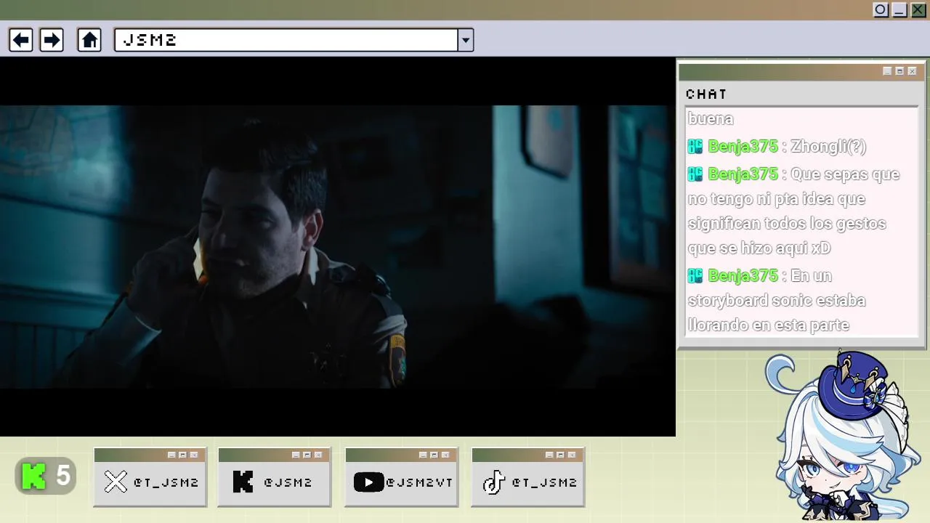Maximize the CHAT panel window
This screenshot has height=523, width=930.
[x=899, y=71]
